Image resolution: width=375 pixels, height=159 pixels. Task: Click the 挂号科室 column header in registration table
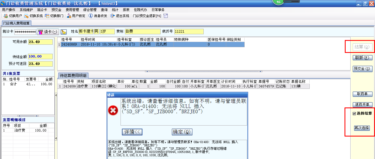click(128, 40)
